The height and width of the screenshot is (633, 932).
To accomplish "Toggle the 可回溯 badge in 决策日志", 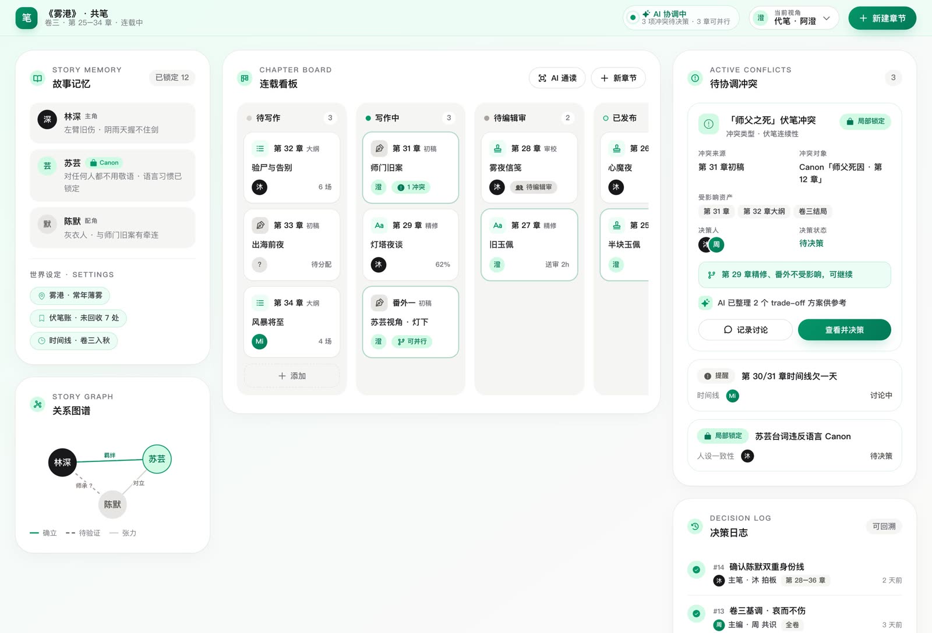I will click(884, 526).
